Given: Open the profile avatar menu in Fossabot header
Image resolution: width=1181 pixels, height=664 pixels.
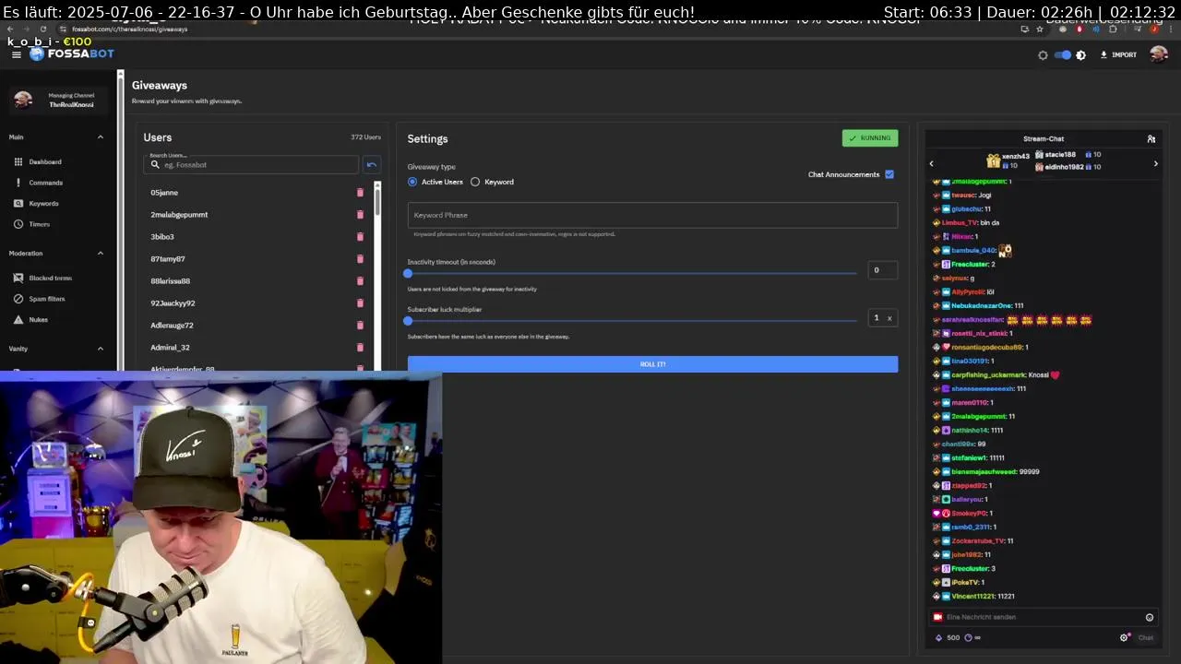Looking at the screenshot, I should pos(1159,54).
